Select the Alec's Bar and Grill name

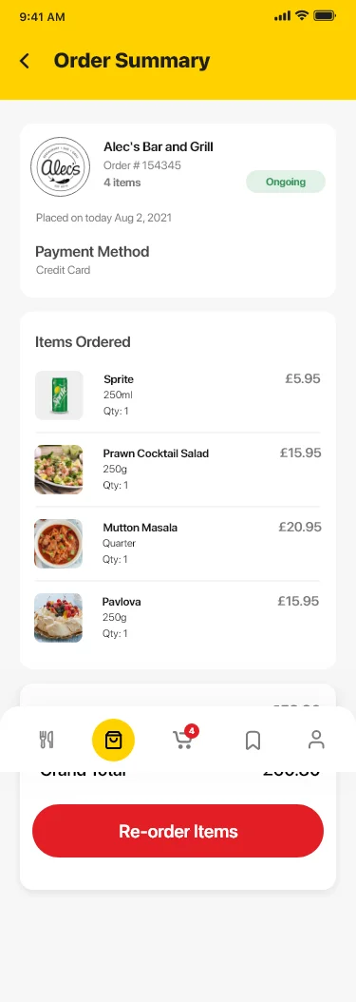(x=159, y=147)
